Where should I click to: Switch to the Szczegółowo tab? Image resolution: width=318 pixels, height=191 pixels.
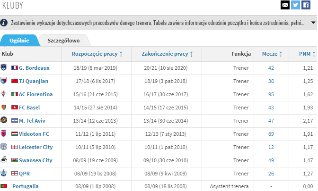click(64, 41)
